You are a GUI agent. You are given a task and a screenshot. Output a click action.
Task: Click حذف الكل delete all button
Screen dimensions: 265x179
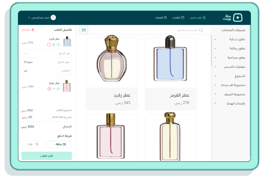[x=28, y=30]
